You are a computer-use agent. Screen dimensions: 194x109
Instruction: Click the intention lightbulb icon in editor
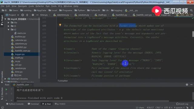tap(60, 25)
